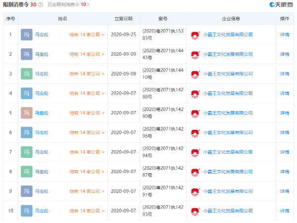Screen dimensions: 297x223
Task: Click the company logo in row 2
Action: [x=195, y=54]
